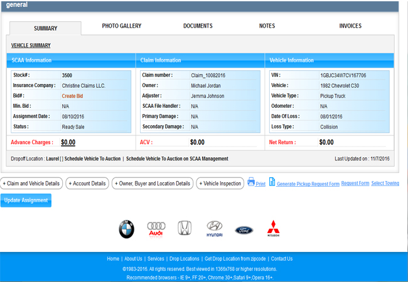Expand the Vehicle Inspection section
Screen dimensions: 408x282
[220, 184]
